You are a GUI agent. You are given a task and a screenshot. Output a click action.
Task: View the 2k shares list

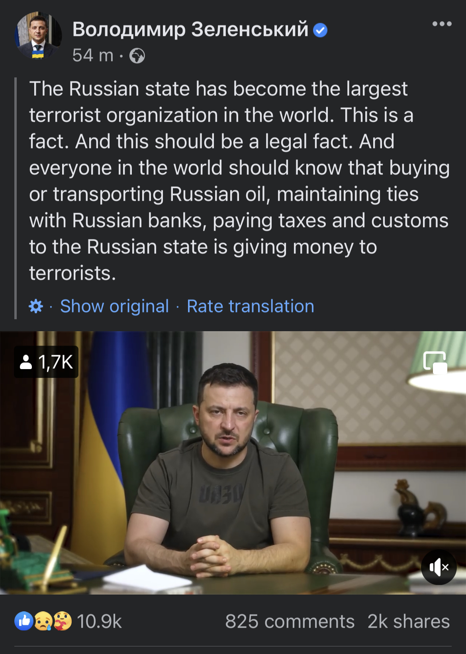pos(409,621)
